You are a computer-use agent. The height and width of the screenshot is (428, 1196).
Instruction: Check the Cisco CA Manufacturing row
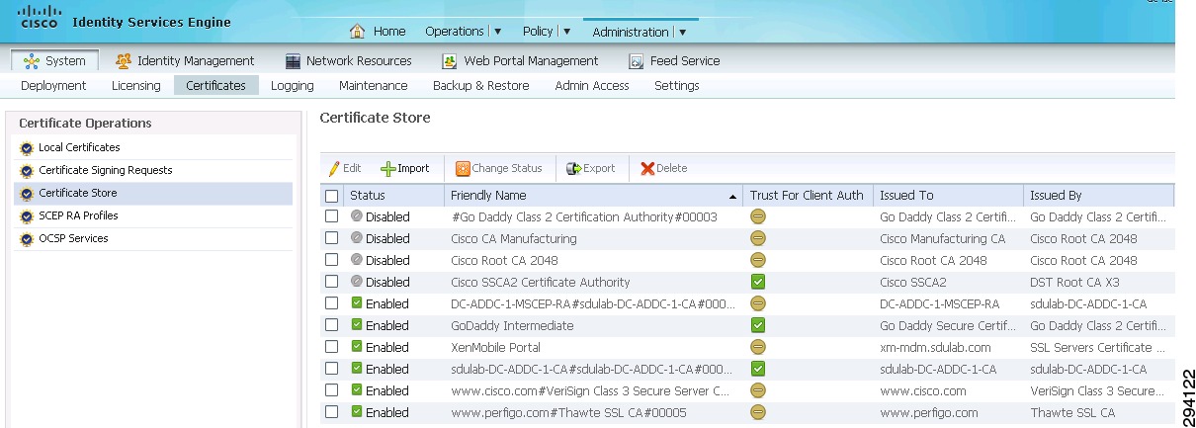tap(332, 238)
